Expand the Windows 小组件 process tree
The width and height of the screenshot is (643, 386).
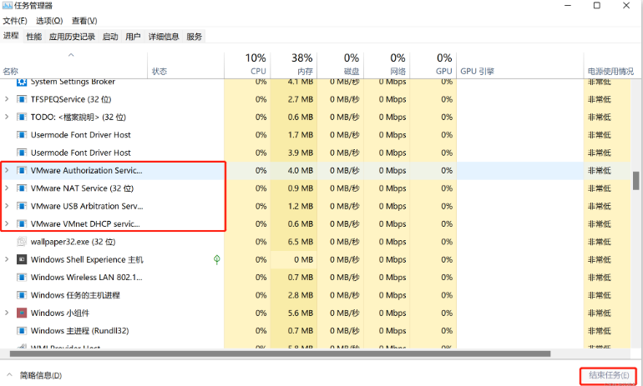click(x=7, y=313)
